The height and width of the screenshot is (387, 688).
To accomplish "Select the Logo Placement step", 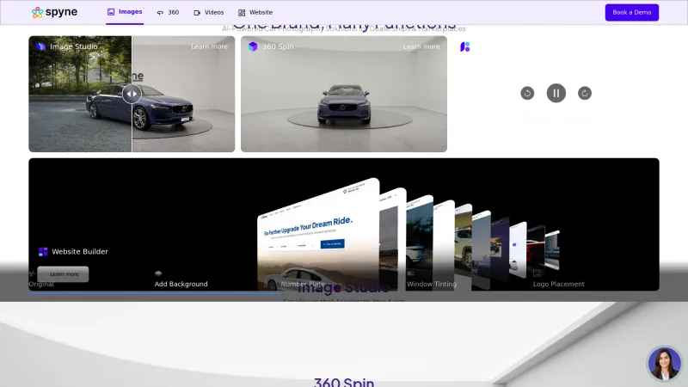I will coord(558,284).
